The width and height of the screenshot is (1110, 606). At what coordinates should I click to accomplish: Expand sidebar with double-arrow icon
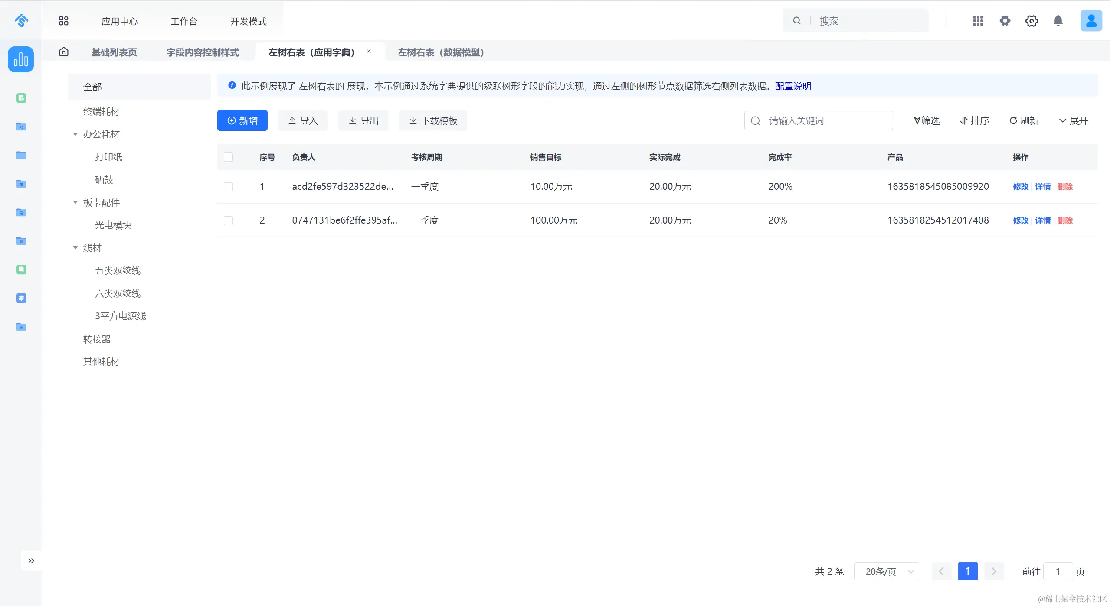pos(31,561)
